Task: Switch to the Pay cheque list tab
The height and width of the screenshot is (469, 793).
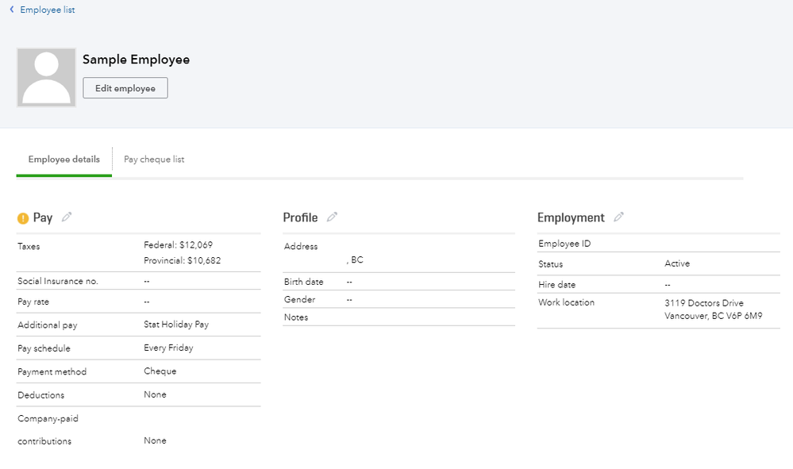Action: coord(154,160)
